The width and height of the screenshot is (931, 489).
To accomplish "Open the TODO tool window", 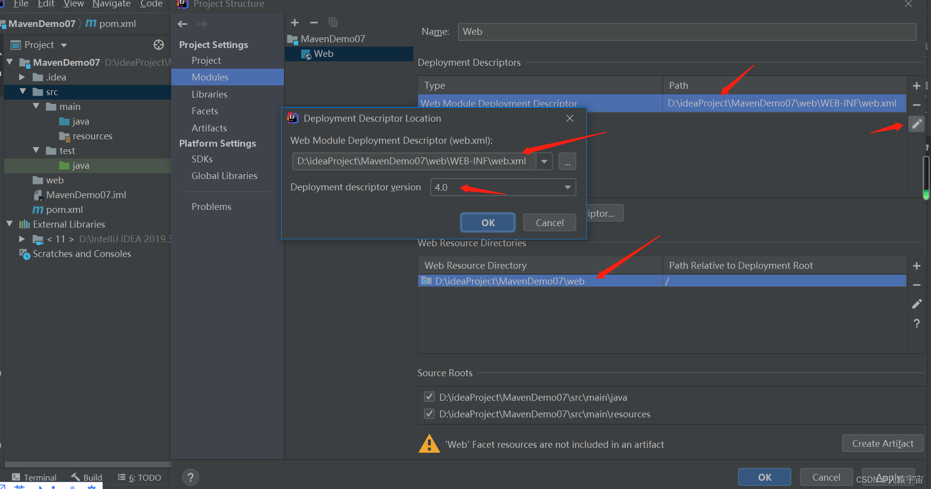I will [139, 477].
